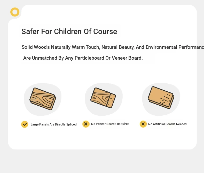Click 'Environmental Performance' text at right edge
Screen dimensions: 204x173
175,47
